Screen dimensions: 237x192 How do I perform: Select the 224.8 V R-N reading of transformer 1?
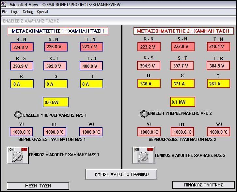(x=22, y=47)
